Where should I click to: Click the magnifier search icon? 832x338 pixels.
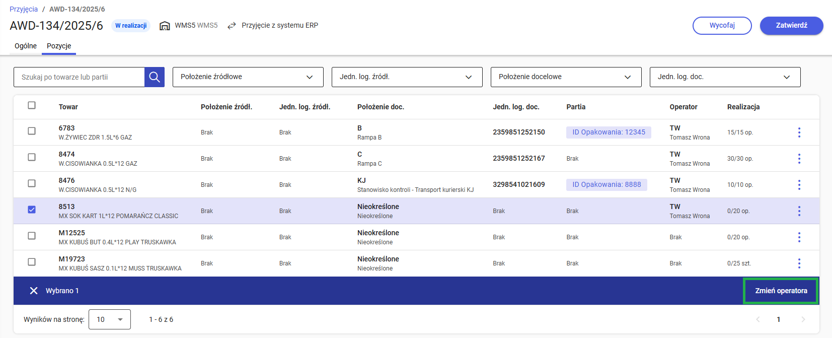click(x=155, y=77)
